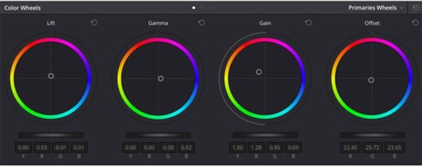422x167 pixels.
Task: Click the Offset master wheel slider
Action: (372, 135)
